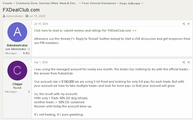Expand the chevron after Forex Software
Viewport: 193px width, 120px height.
click(142, 3)
